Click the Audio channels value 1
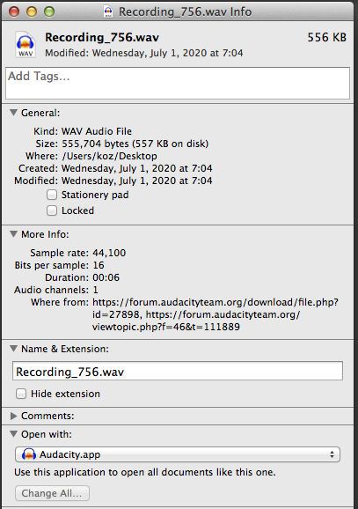 click(x=95, y=290)
